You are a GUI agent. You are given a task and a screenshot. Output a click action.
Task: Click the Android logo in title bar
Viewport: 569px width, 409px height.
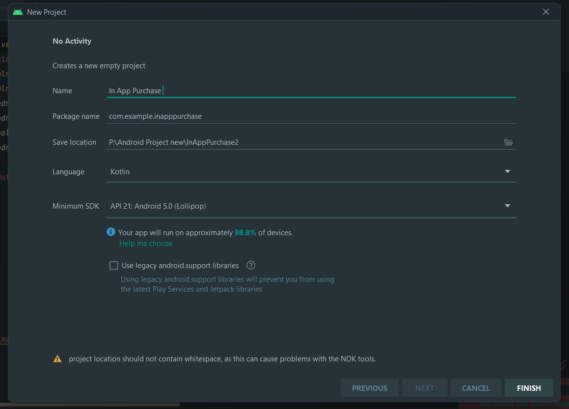coord(18,12)
